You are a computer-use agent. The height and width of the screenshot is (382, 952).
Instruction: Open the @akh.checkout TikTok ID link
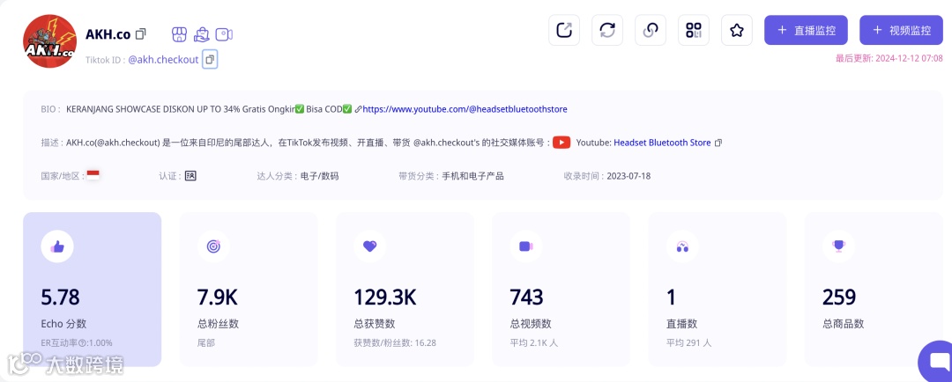[163, 60]
